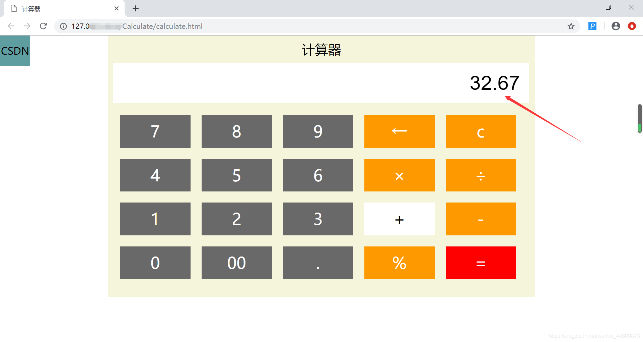Restore down the browser window
Viewport: 643px width, 342px height.
[608, 7]
